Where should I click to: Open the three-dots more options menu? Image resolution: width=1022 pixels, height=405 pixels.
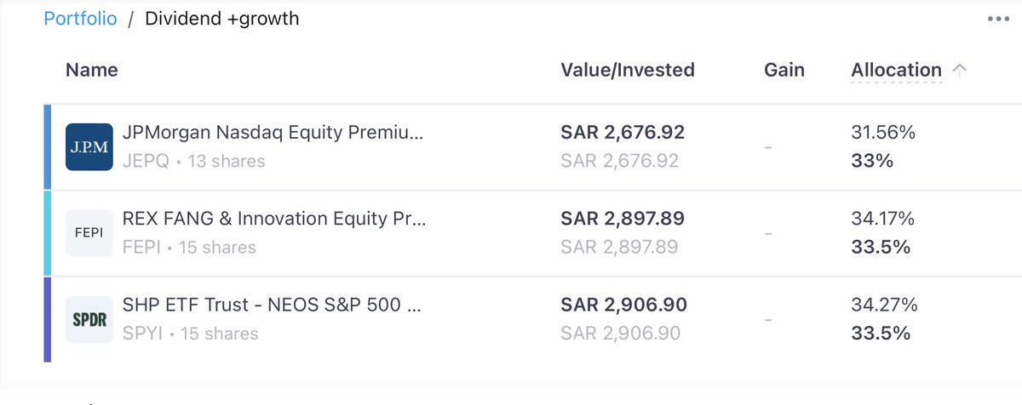[996, 19]
